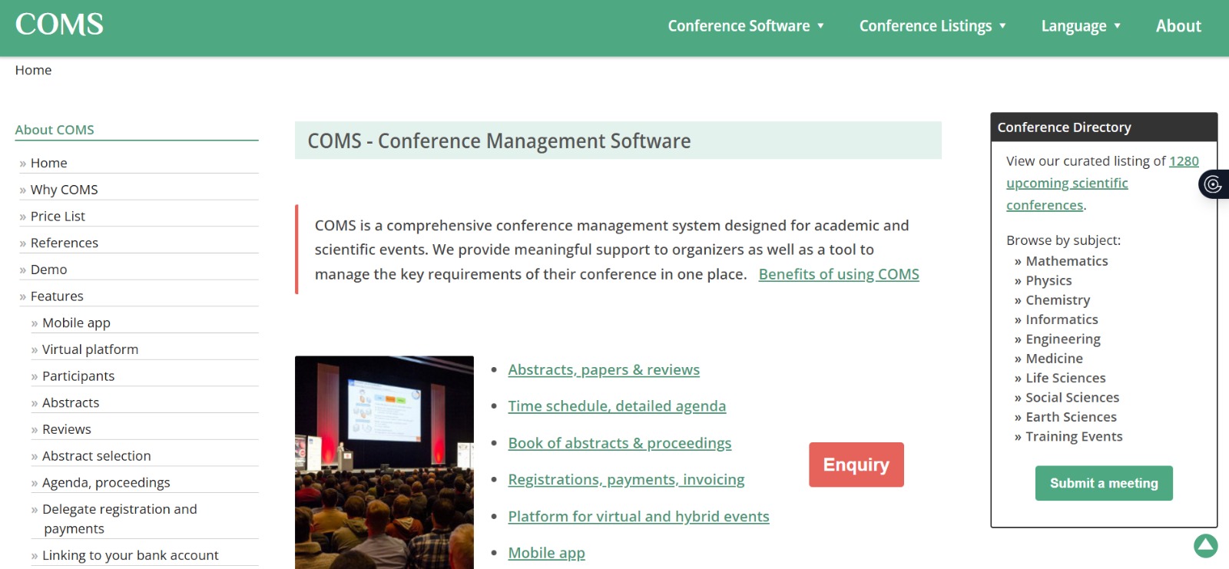
Task: Click the COMS logo in header
Action: [x=59, y=25]
